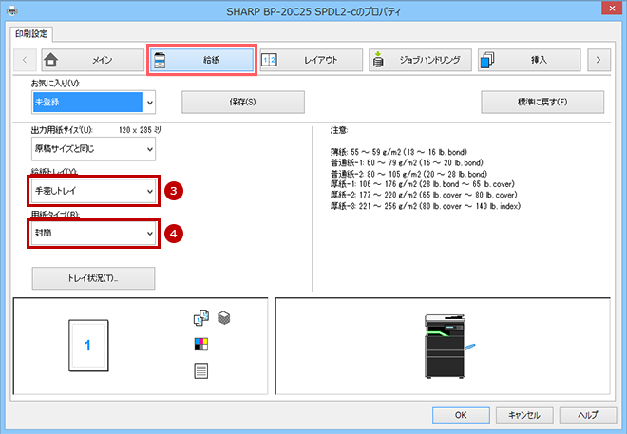Open the 給紙トレイ dropdown set to 手差しトレイ
This screenshot has height=434, width=627.
[x=93, y=191]
